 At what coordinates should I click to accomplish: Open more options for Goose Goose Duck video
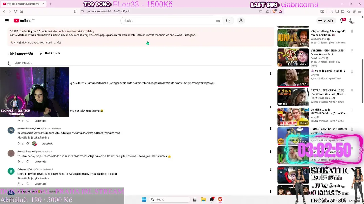click(352, 51)
